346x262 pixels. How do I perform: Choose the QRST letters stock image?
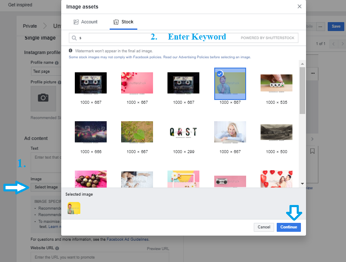(x=184, y=132)
